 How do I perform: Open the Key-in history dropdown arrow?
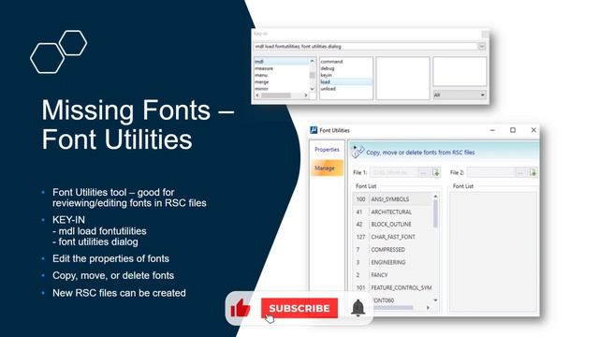[482, 46]
